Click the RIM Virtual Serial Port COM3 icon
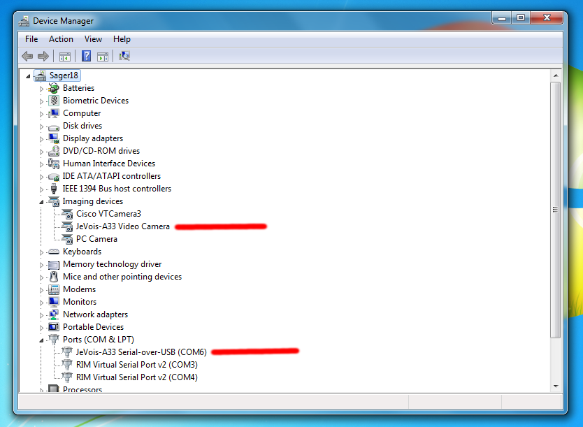Viewport: 583px width, 427px height. [67, 365]
